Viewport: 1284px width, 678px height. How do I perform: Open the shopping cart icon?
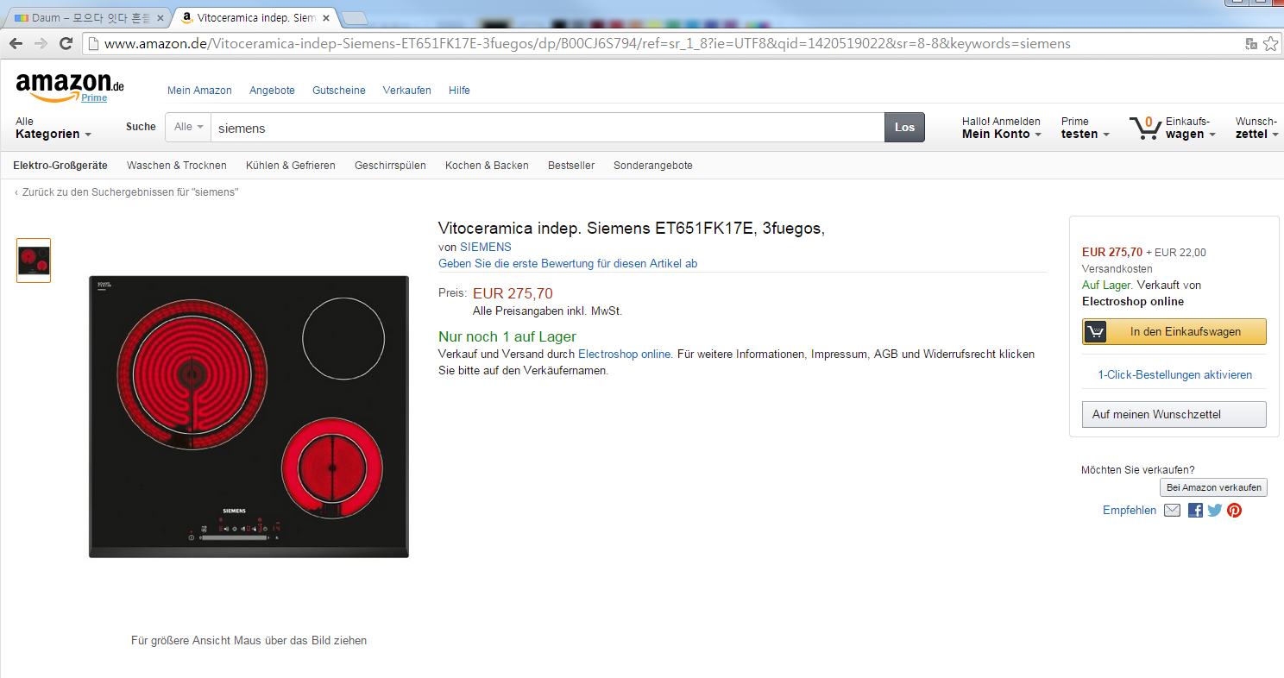click(x=1145, y=128)
